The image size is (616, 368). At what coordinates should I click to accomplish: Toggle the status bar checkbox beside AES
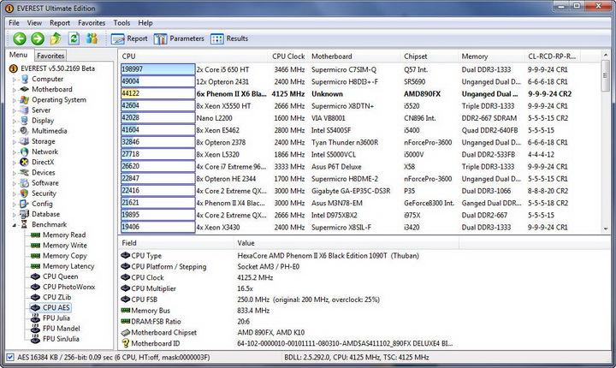point(10,357)
